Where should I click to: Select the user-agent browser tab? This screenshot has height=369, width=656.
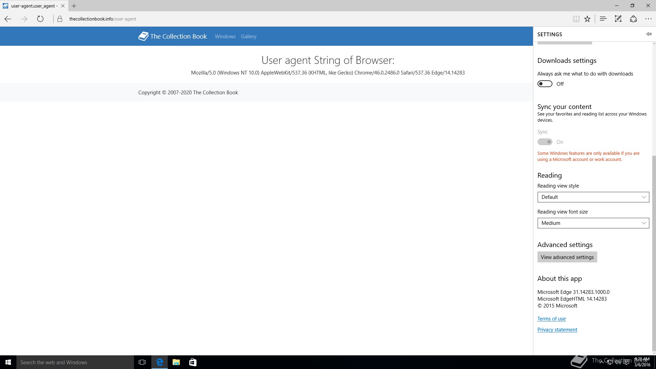[x=34, y=6]
